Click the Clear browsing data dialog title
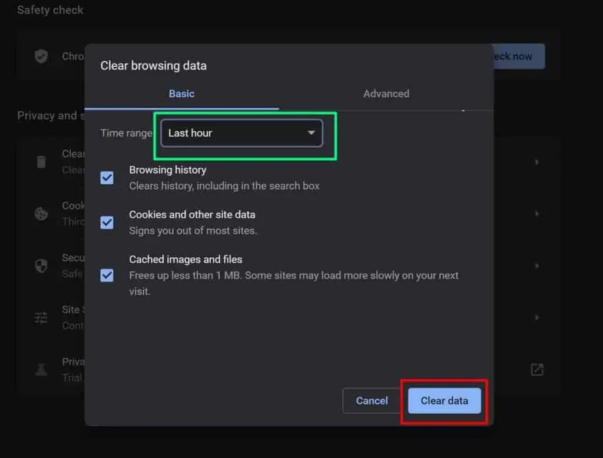 [154, 66]
